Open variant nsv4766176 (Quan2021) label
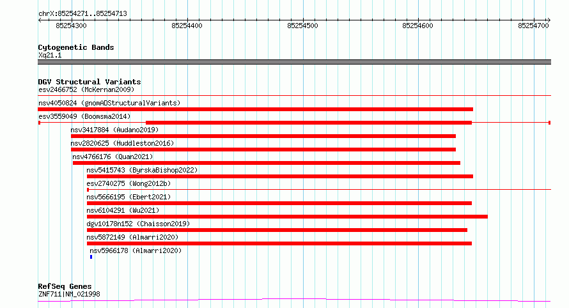This screenshot has height=308, width=569. (113, 157)
